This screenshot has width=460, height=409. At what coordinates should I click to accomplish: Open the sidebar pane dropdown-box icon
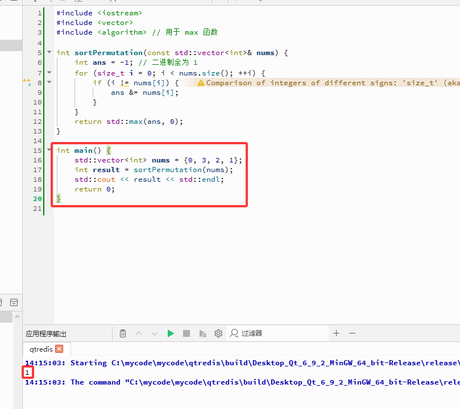(14, 303)
